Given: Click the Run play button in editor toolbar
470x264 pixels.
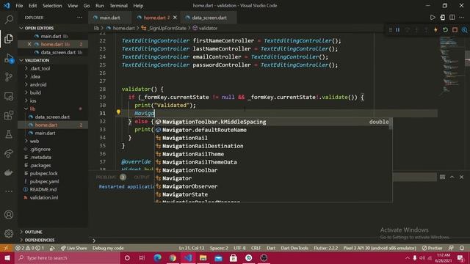Looking at the screenshot, I should tap(433, 18).
